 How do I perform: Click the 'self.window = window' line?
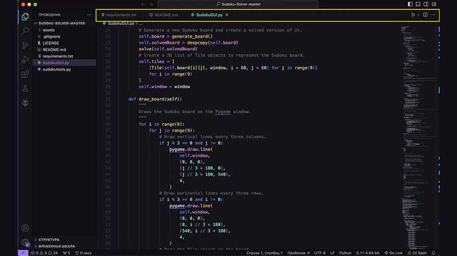point(165,87)
